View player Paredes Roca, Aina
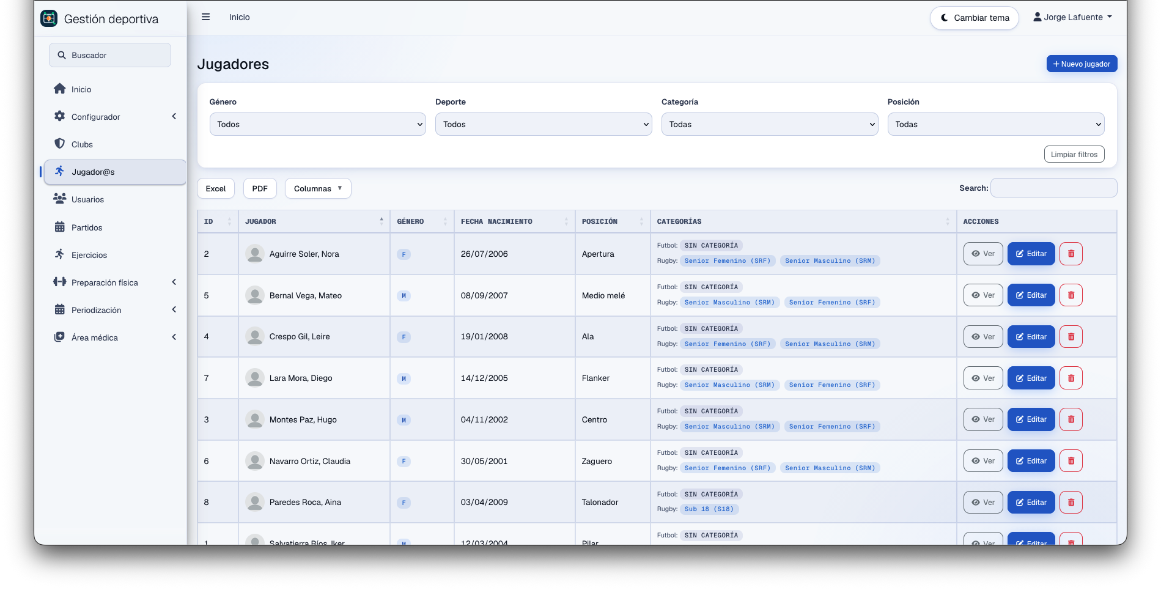This screenshot has height=590, width=1161. (983, 503)
